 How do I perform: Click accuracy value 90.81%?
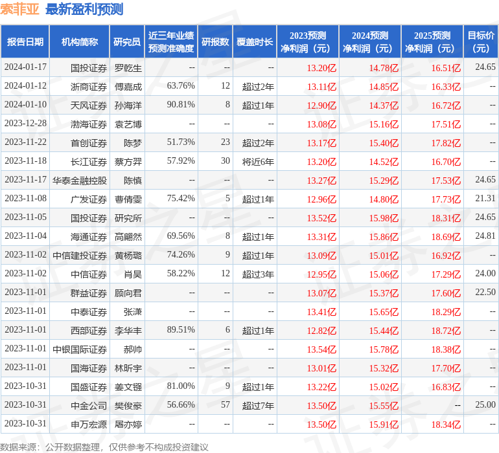point(181,105)
